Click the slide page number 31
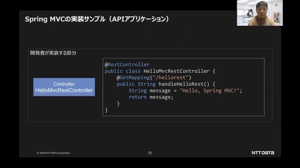 pos(150,153)
